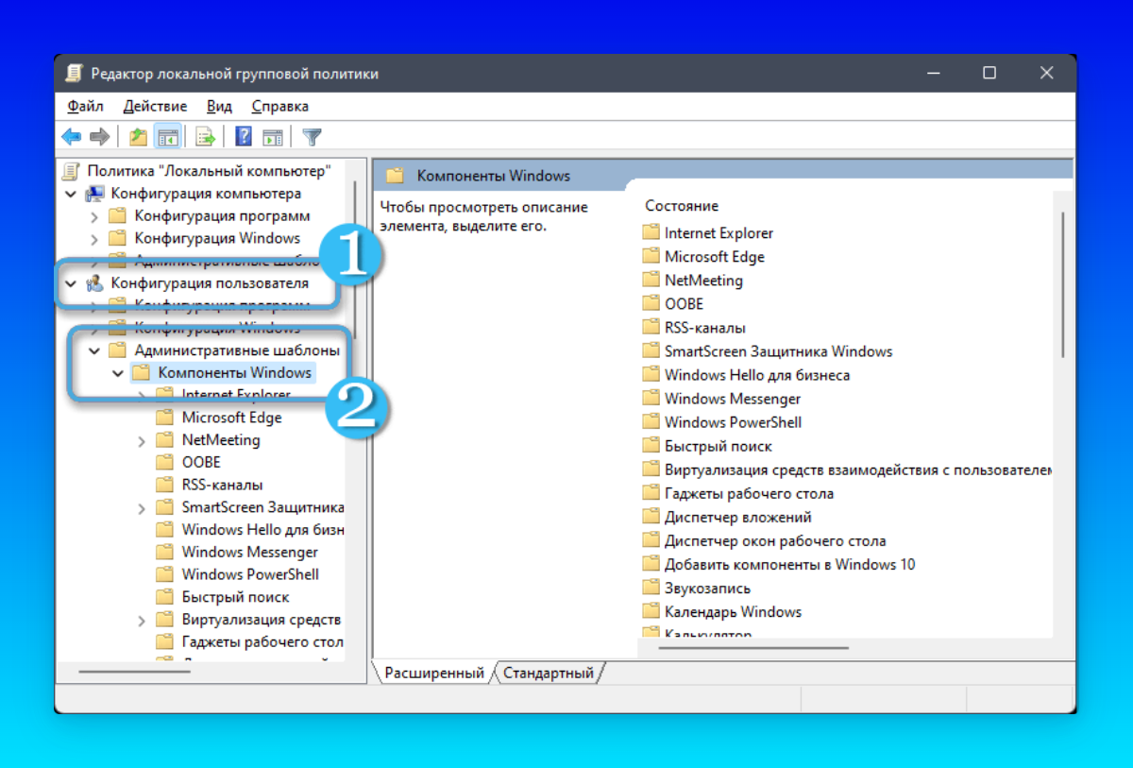The image size is (1133, 768).
Task: Select Microsoft Edge in the left tree
Action: pyautogui.click(x=231, y=418)
